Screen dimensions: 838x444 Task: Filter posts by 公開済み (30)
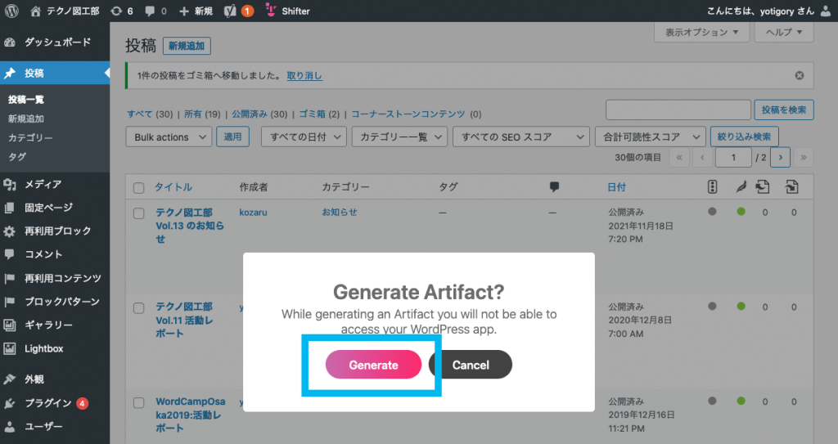[x=259, y=114]
